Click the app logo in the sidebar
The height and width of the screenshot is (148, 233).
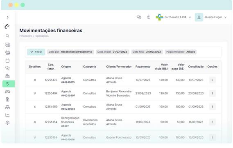tap(7, 27)
